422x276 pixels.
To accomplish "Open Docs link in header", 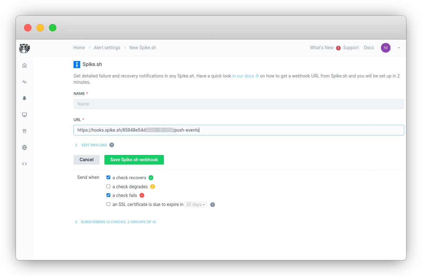I will point(369,48).
